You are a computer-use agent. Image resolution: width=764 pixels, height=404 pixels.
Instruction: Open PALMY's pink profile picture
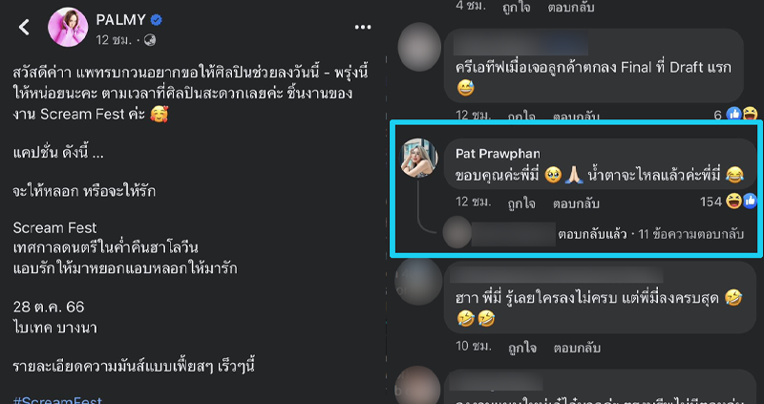(68, 28)
